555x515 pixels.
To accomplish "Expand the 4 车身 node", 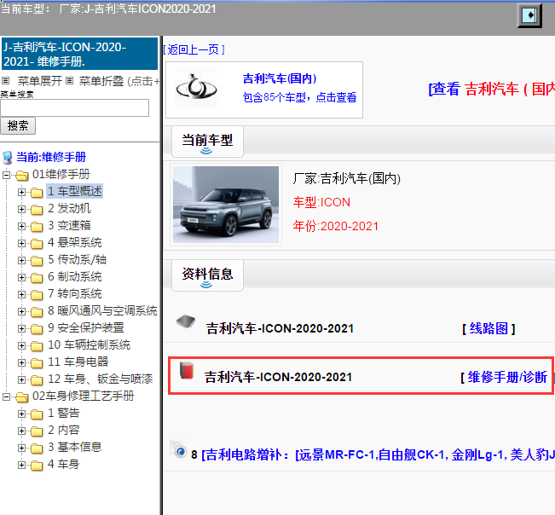I will click(x=21, y=465).
